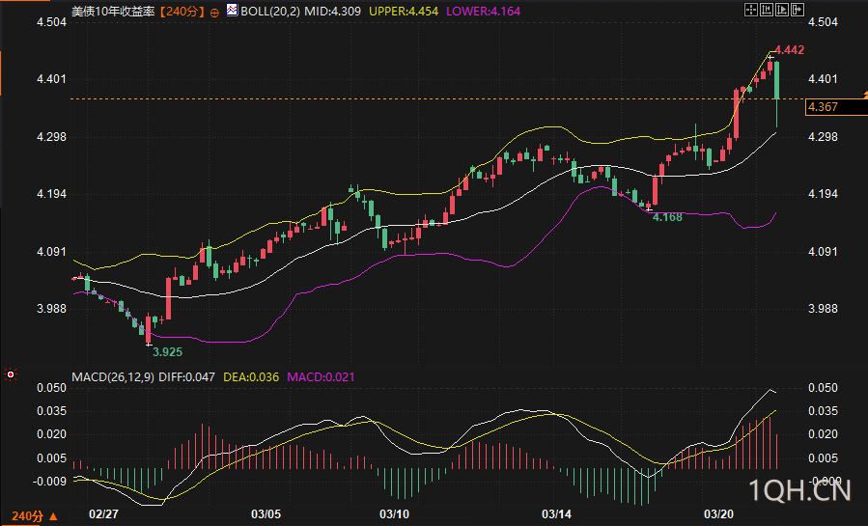The width and height of the screenshot is (868, 526).
Task: Click the 03/14 date on time axis
Action: pos(556,513)
